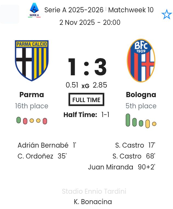Image resolution: width=173 pixels, height=209 pixels.
Task: Open the Bologna team name link
Action: (x=141, y=95)
